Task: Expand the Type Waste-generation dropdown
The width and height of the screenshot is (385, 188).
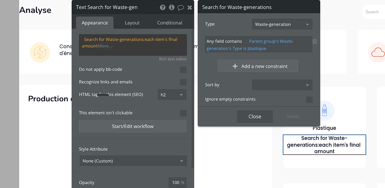Action: [x=282, y=25]
